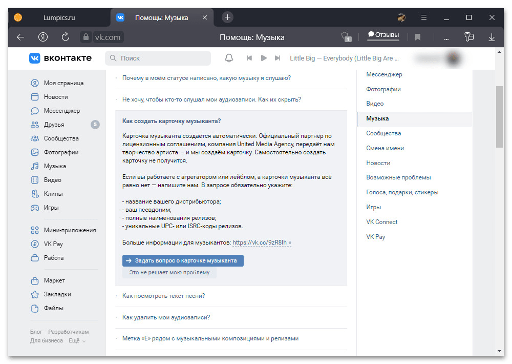Open the Little Big track title

[x=344, y=58]
